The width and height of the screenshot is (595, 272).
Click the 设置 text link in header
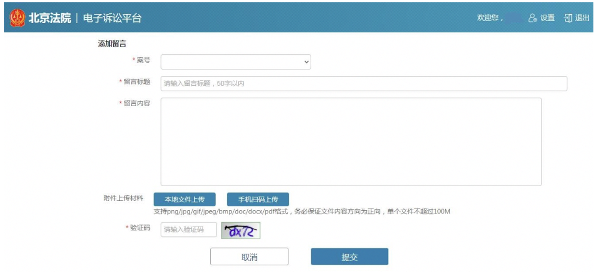[547, 18]
